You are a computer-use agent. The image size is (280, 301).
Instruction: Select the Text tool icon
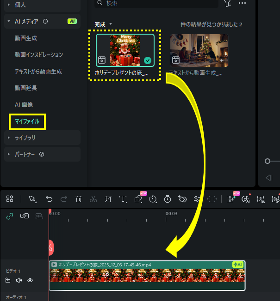point(123,199)
